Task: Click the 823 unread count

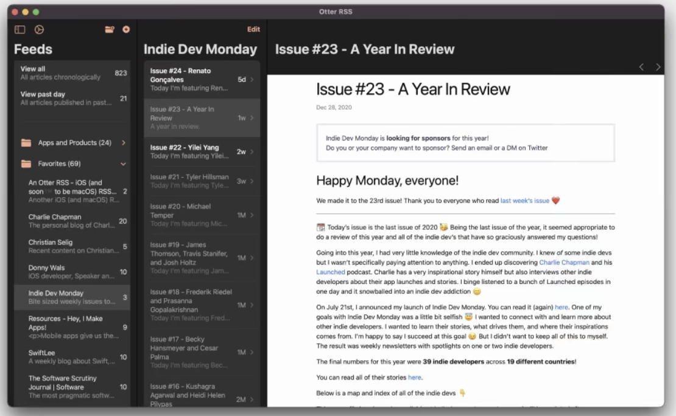Action: tap(121, 73)
